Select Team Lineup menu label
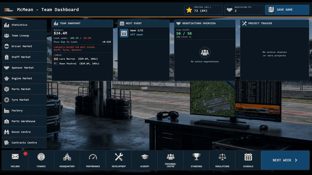The width and height of the screenshot is (312, 175). click(20, 35)
